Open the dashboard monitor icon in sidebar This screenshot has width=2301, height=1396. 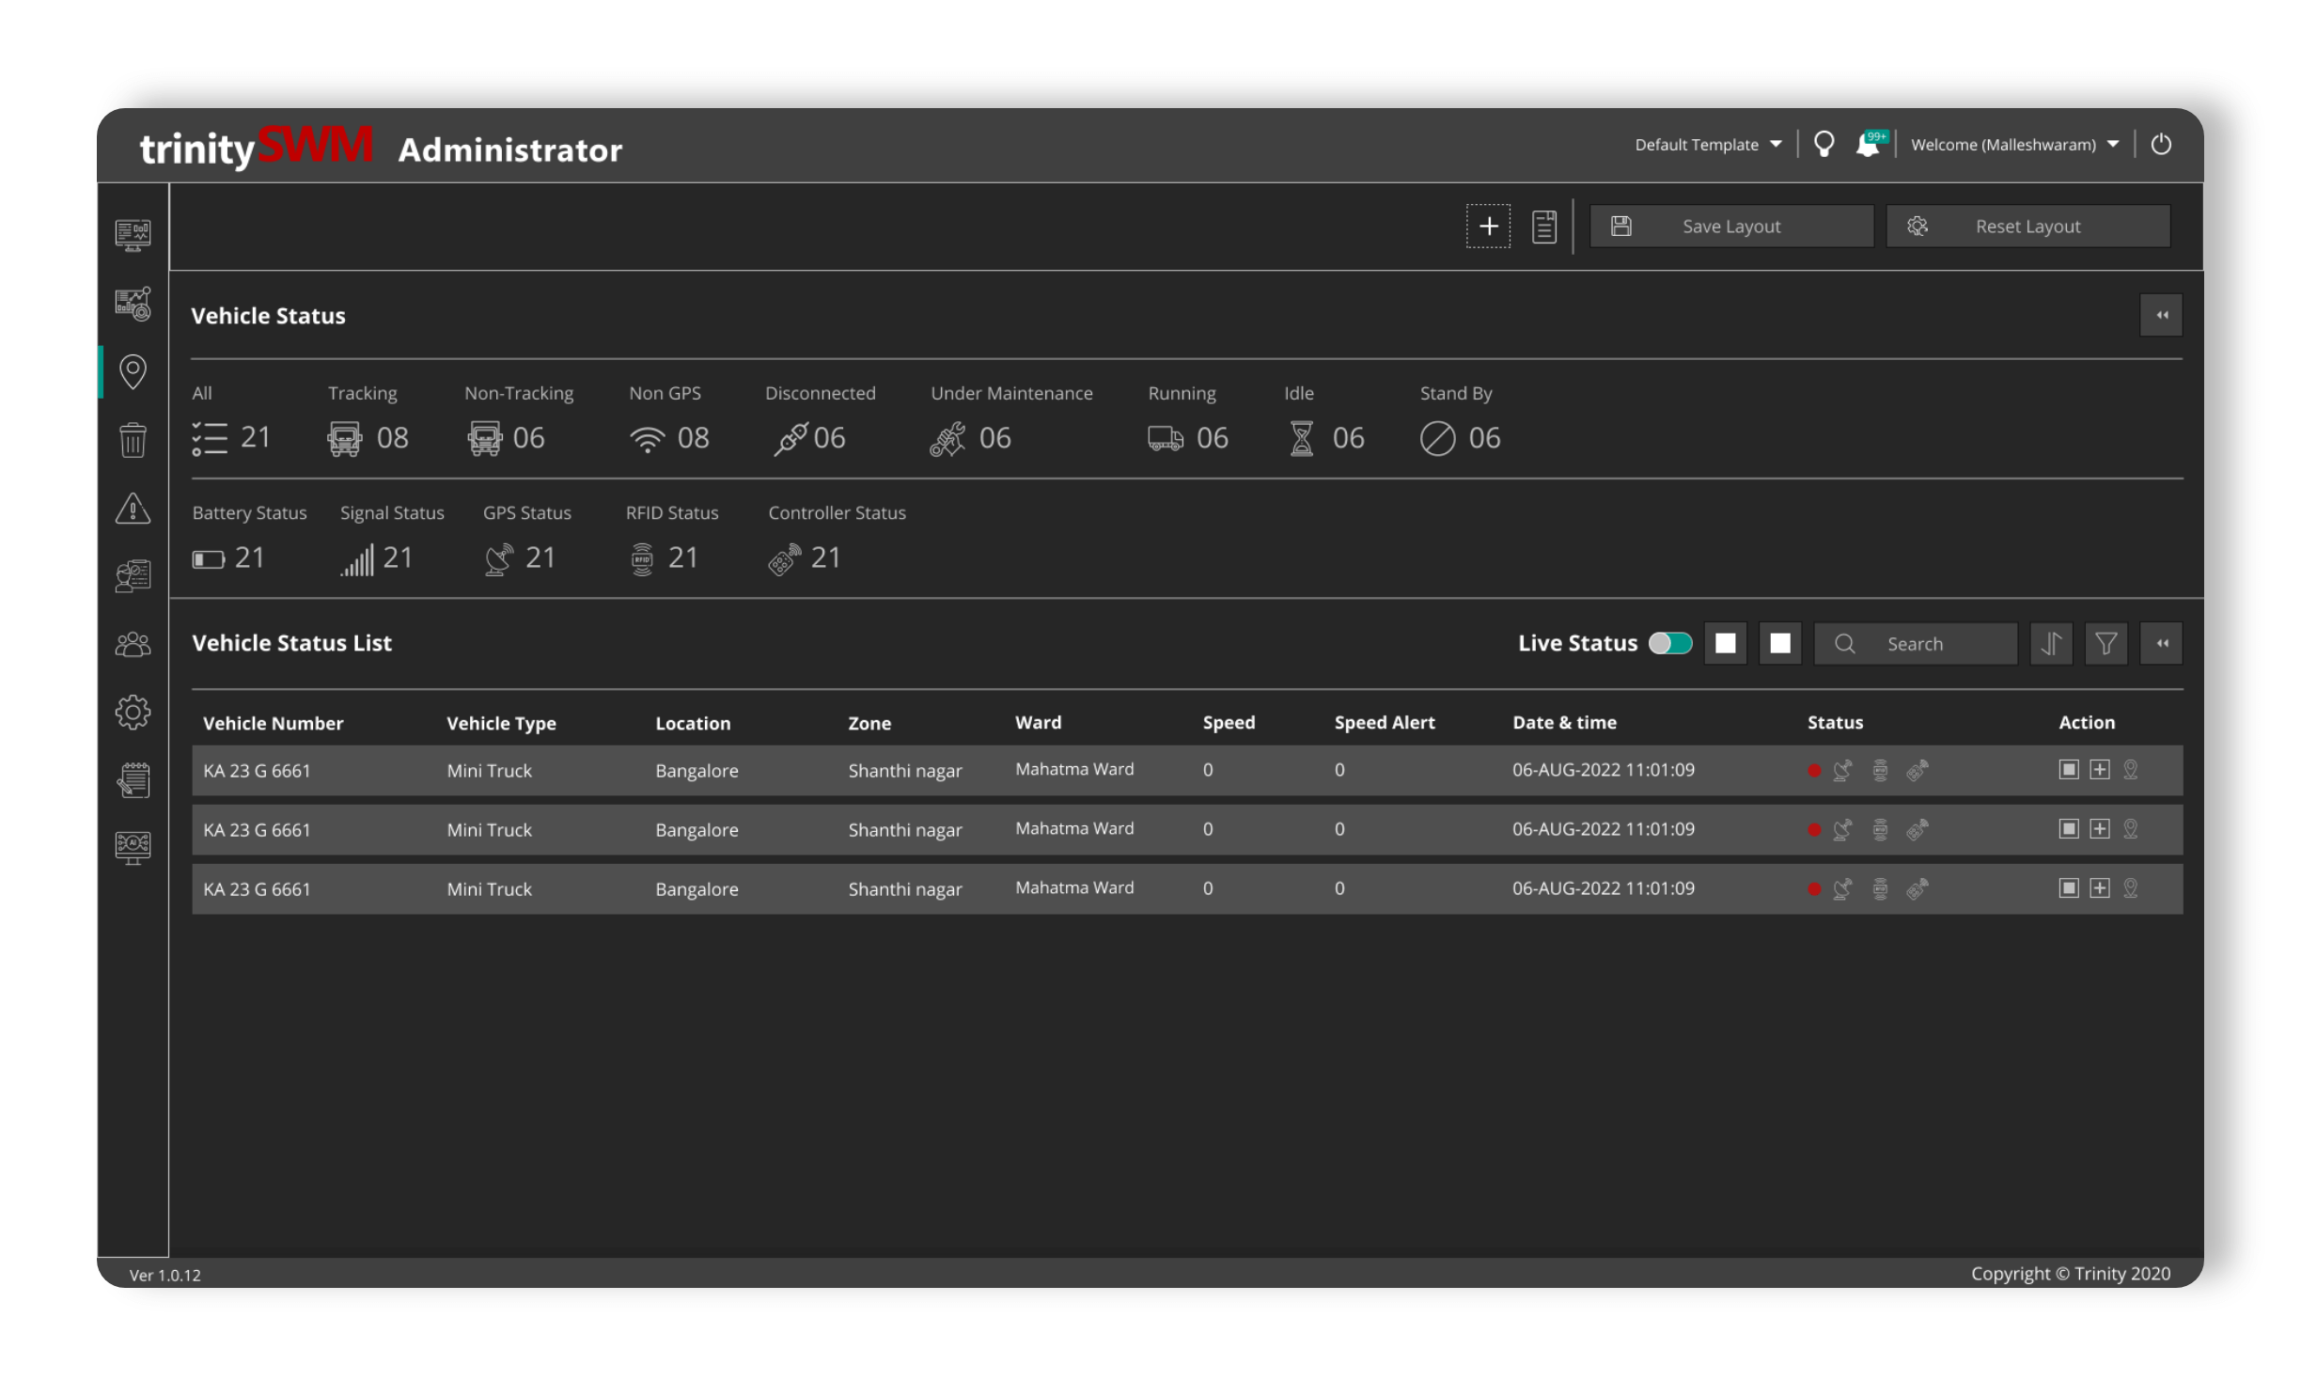point(133,234)
